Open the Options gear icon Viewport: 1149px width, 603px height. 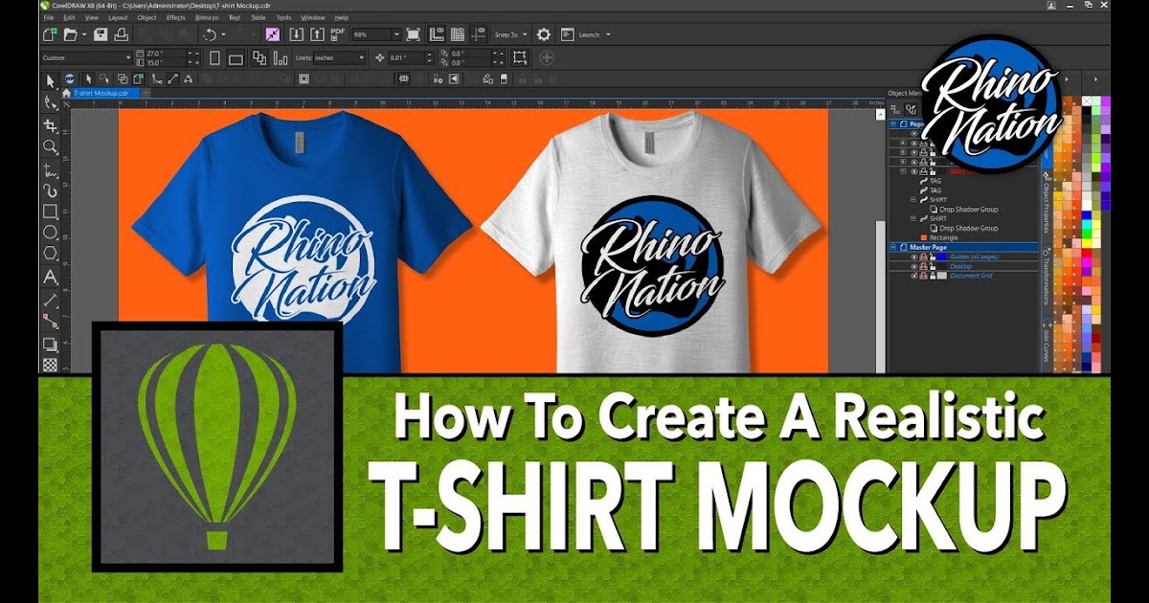(x=544, y=34)
